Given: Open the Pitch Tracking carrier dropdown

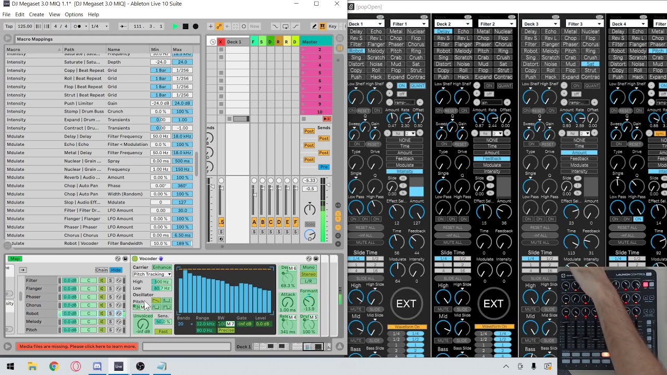Looking at the screenshot, I should 152,274.
